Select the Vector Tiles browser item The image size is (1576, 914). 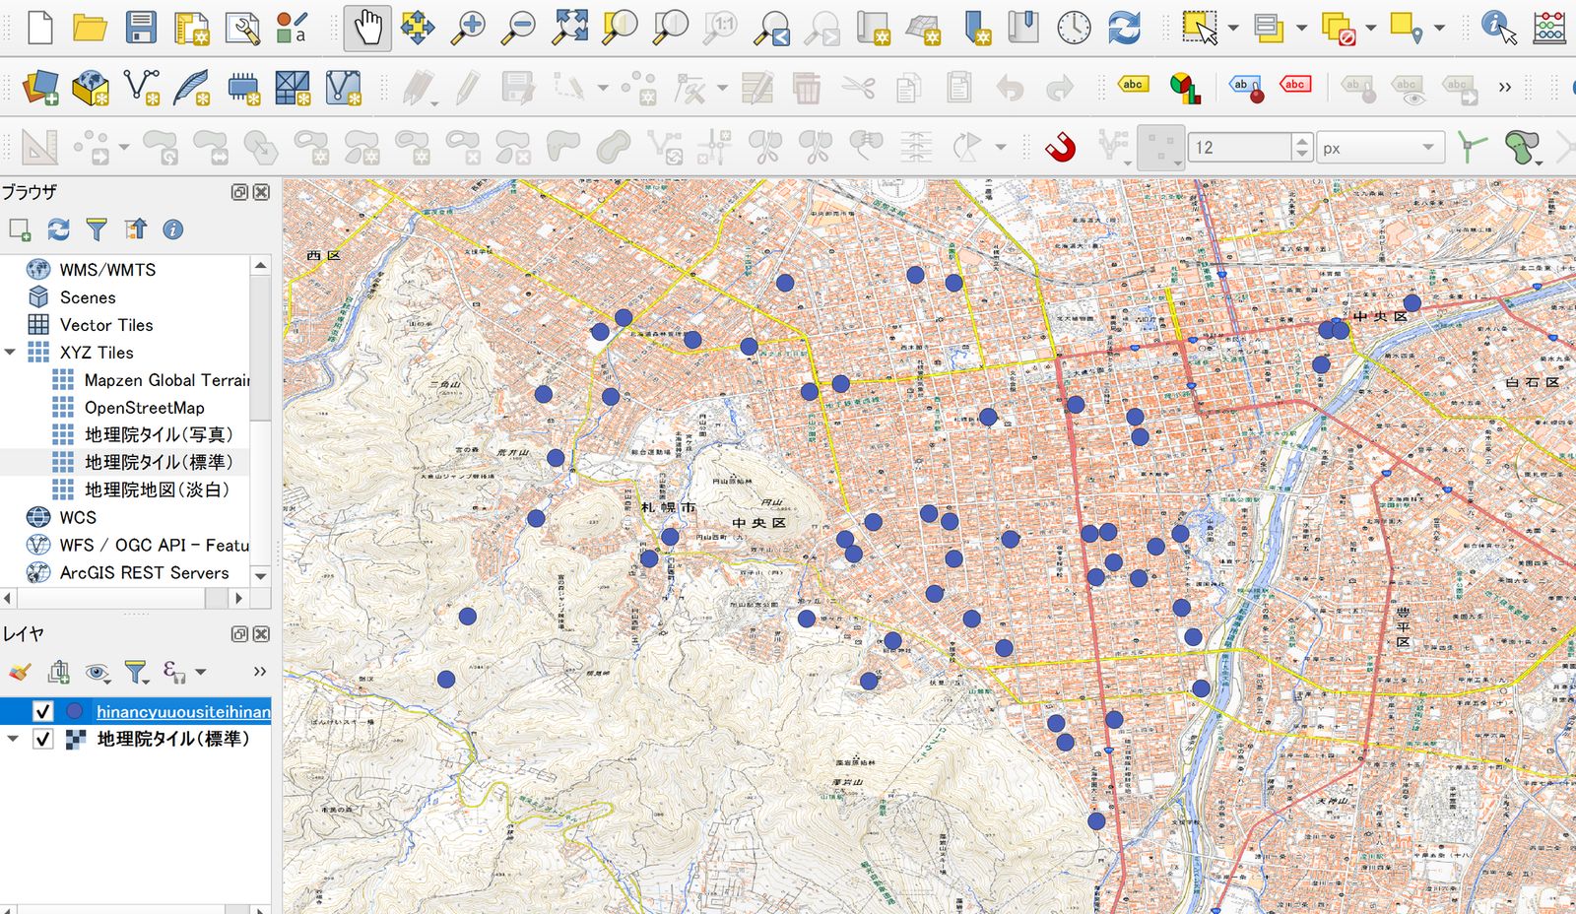[106, 325]
